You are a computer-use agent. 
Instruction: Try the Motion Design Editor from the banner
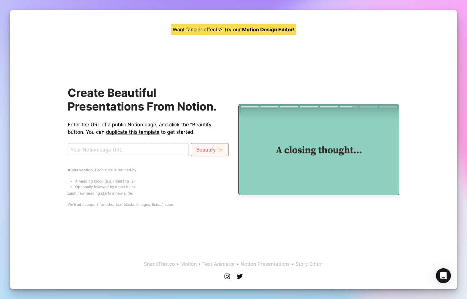(267, 29)
